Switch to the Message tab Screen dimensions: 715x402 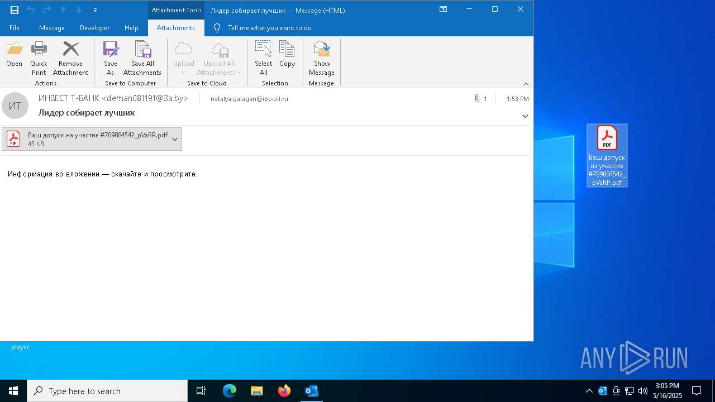point(52,28)
